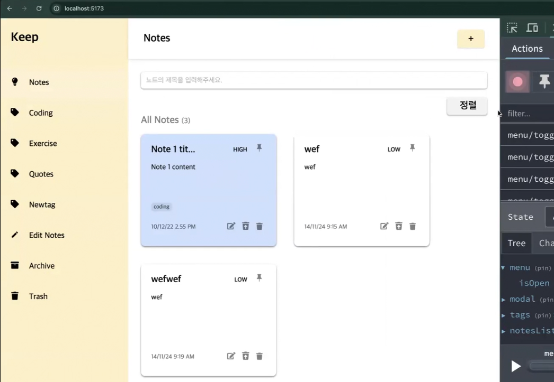Click the note title search field
The image size is (554, 382).
(314, 80)
